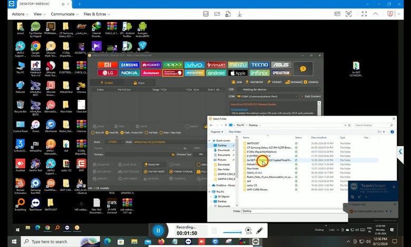Open the Files & Extras menu
The image size is (411, 247).
pyautogui.click(x=97, y=14)
